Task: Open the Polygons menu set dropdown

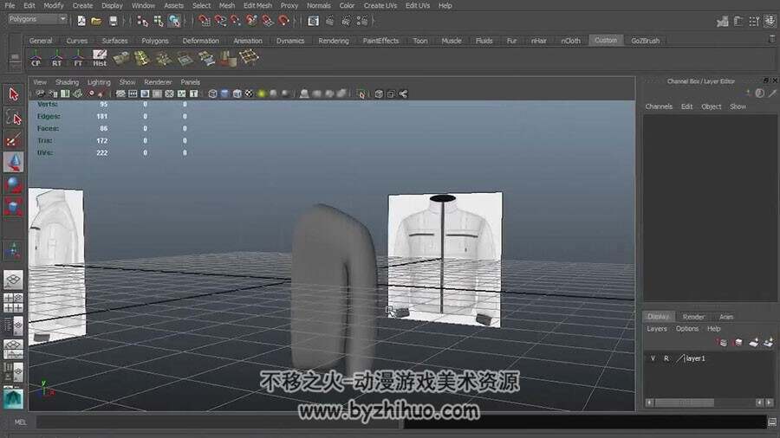Action: click(x=38, y=19)
